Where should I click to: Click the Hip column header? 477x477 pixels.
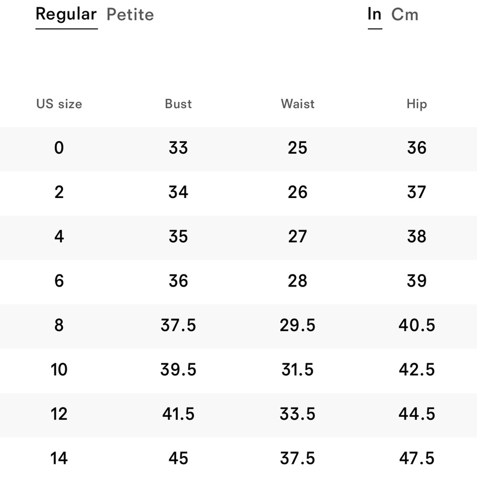point(416,104)
